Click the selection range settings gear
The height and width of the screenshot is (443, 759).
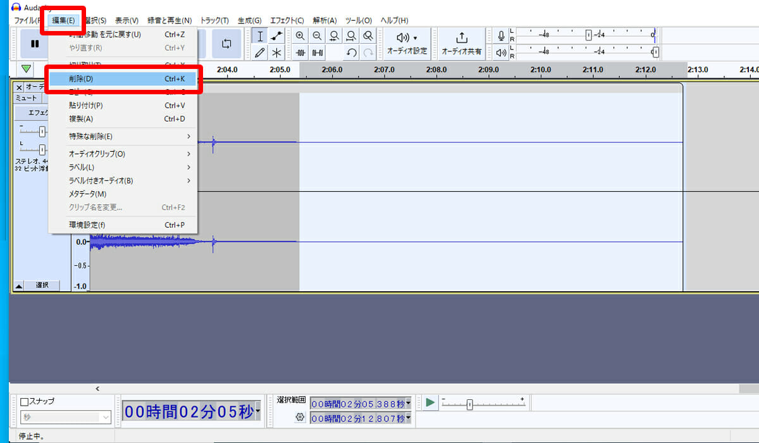300,417
